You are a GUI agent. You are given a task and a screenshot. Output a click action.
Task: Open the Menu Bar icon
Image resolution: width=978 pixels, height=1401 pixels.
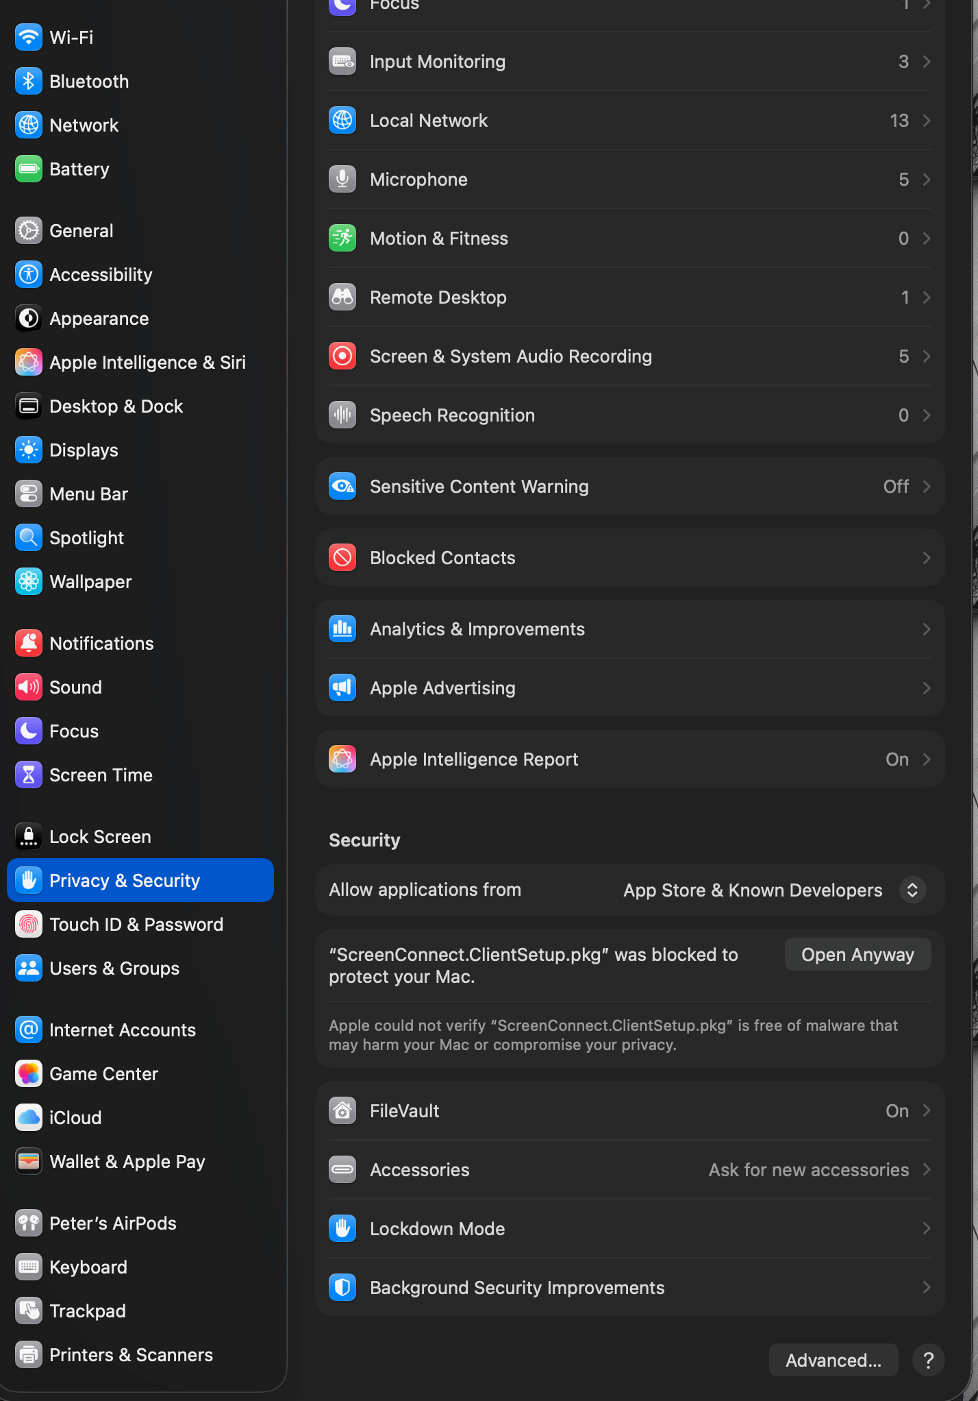(29, 494)
